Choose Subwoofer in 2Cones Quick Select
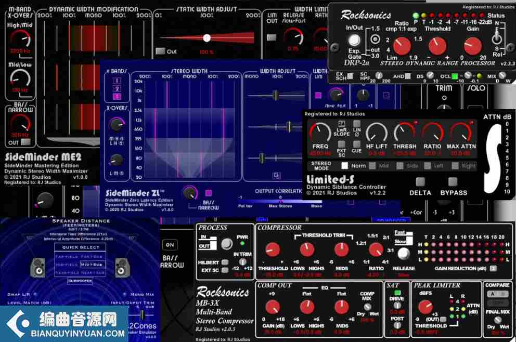This screenshot has width=516, height=342. point(80,281)
